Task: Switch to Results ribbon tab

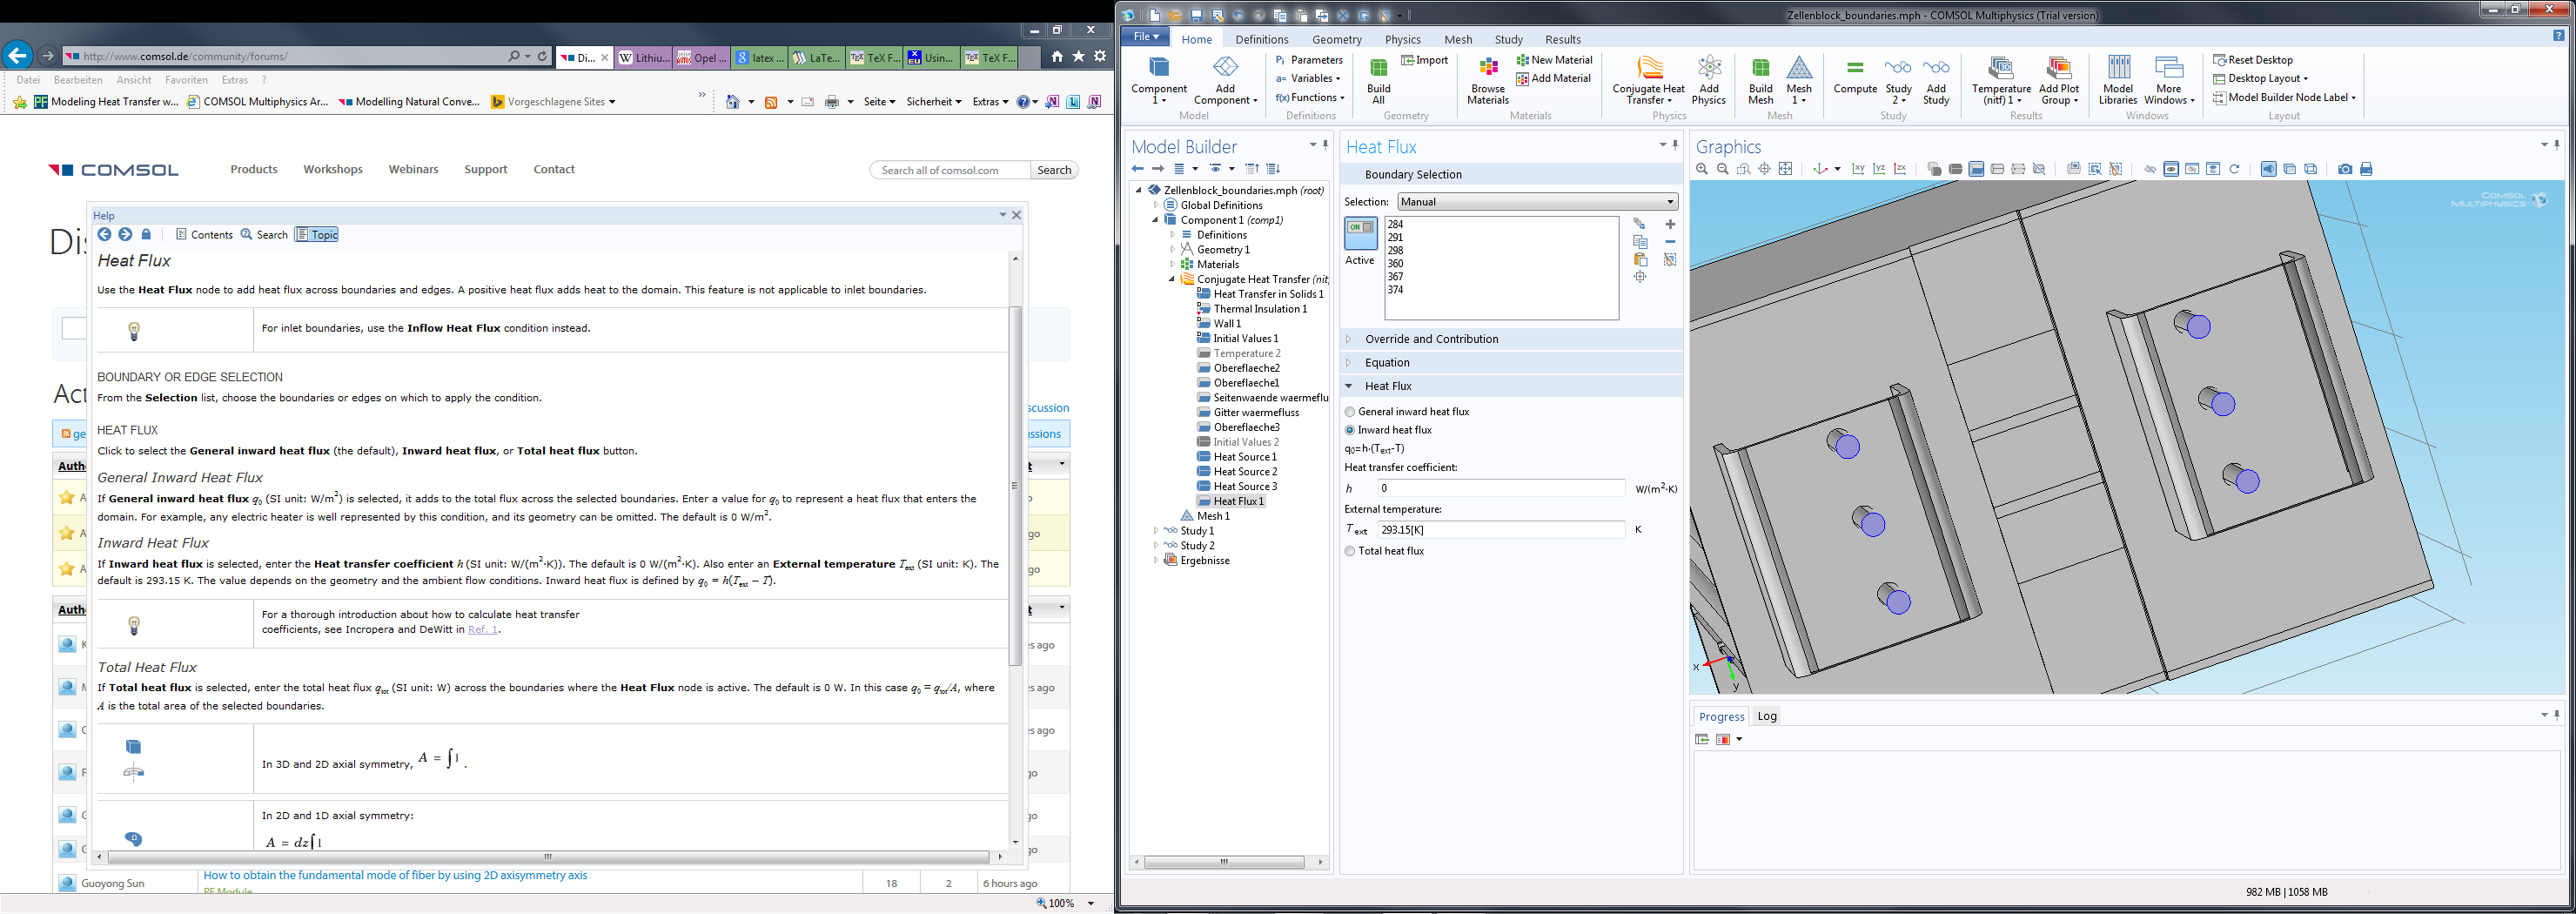Action: pos(1562,40)
